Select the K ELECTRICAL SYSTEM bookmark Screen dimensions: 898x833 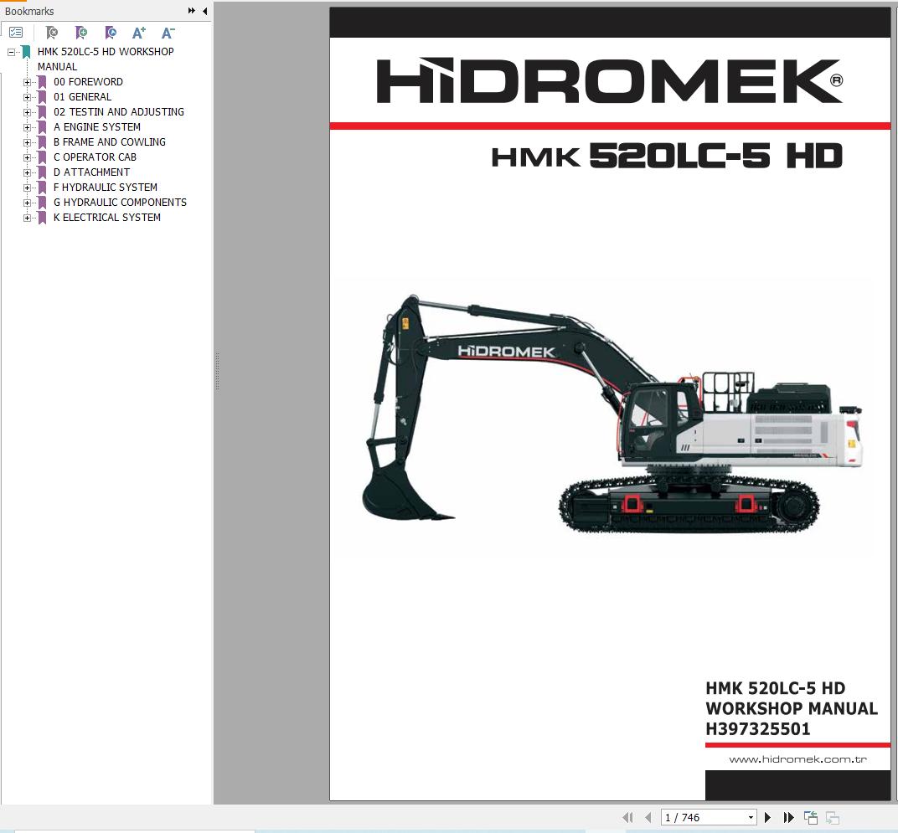coord(107,218)
